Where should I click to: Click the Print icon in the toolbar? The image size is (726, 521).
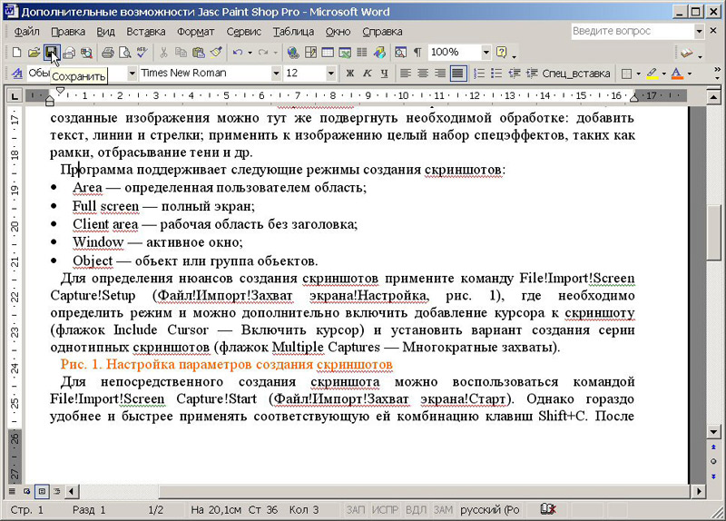(x=108, y=53)
